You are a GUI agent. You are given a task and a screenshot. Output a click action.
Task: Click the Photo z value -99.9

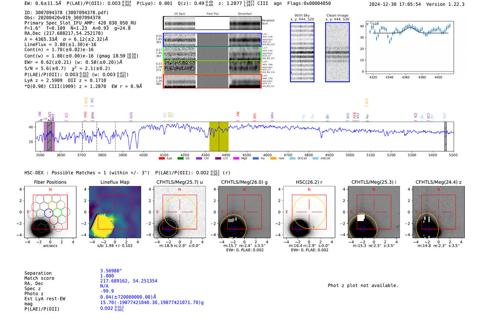click(x=107, y=291)
